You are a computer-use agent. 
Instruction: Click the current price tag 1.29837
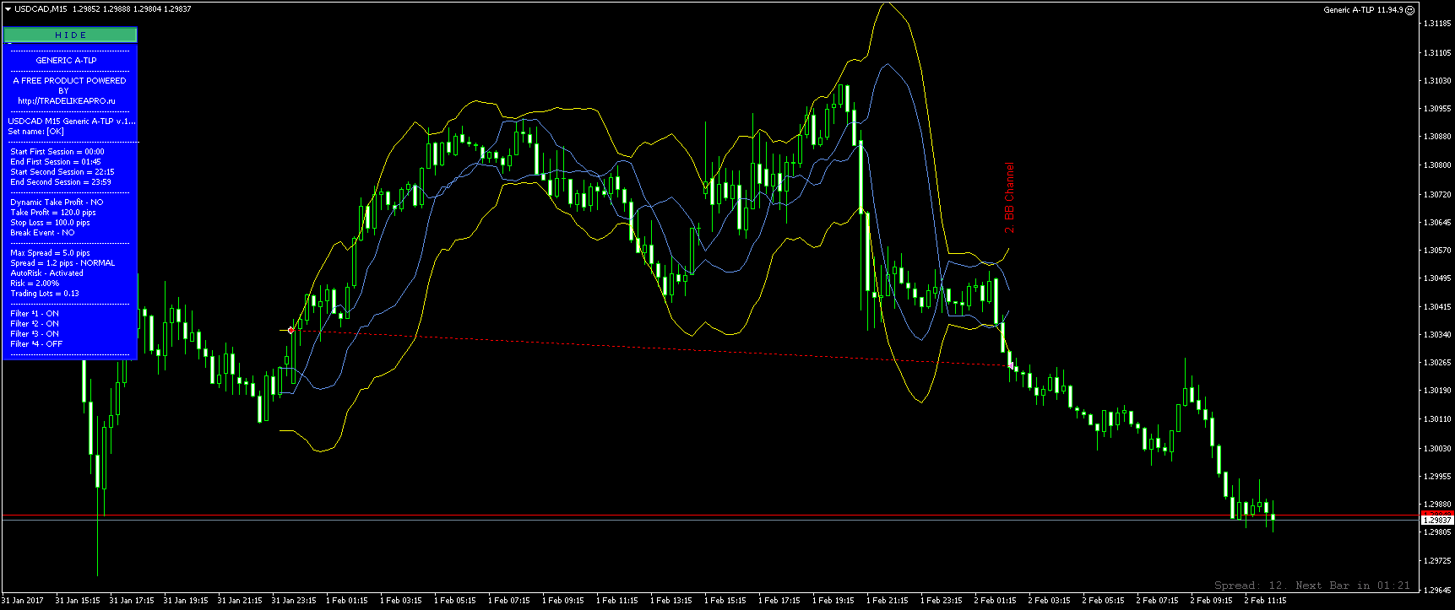pos(1437,521)
